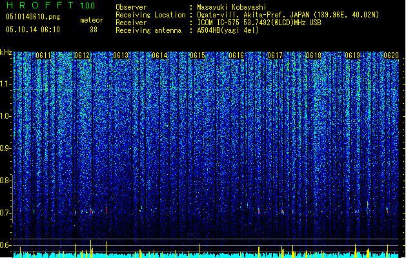
Task: Click the 0.8 kHz axis tick label
Action: click(6, 181)
